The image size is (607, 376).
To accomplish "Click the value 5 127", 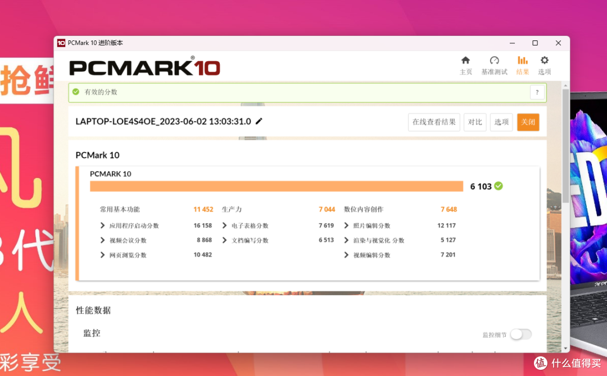I will click(x=449, y=240).
